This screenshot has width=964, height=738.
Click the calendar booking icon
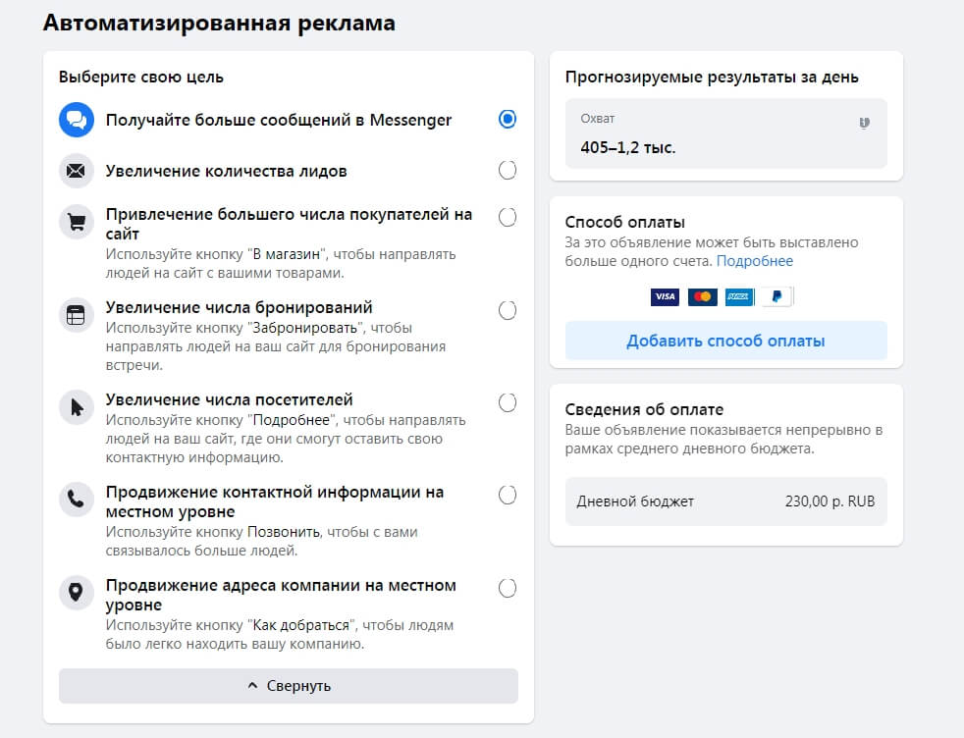point(77,315)
